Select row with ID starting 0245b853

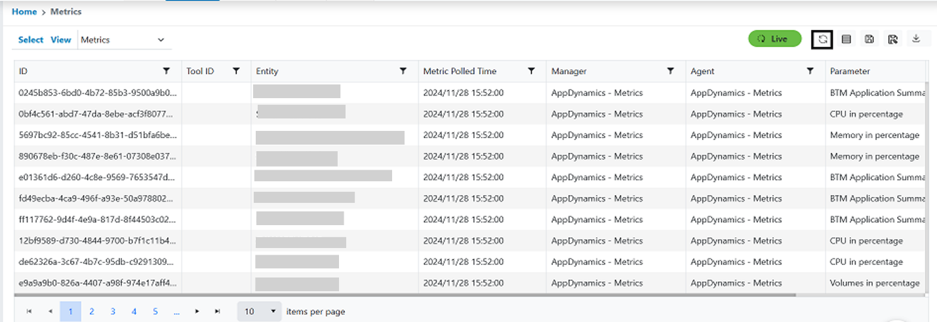pyautogui.click(x=97, y=93)
